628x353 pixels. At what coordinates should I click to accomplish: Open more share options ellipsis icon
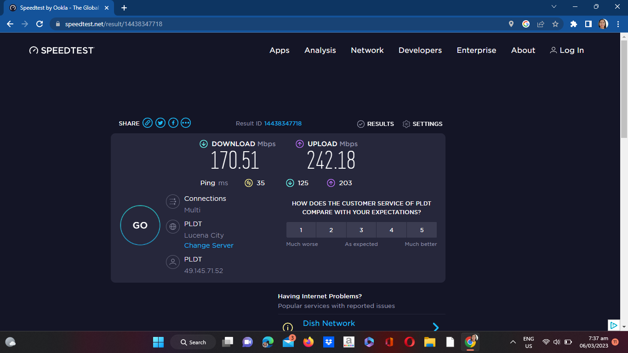point(186,123)
